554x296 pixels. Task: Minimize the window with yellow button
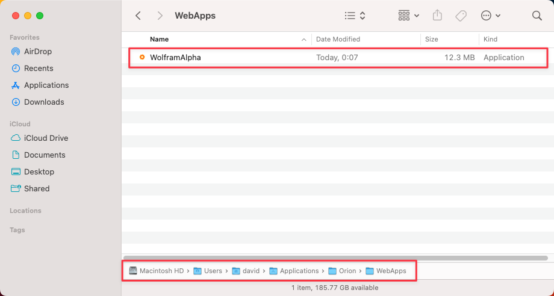click(x=28, y=16)
